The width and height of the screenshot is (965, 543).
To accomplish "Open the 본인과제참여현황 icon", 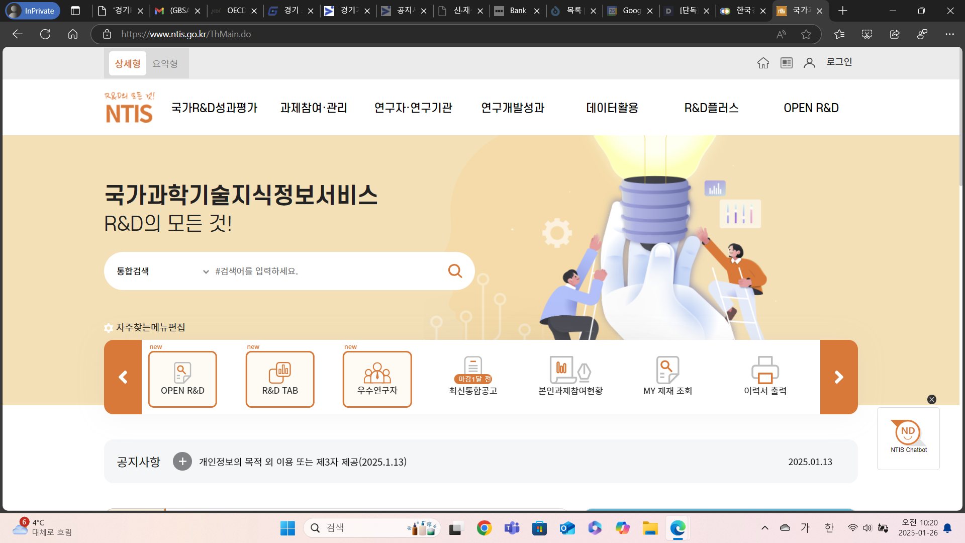I will 570,371.
